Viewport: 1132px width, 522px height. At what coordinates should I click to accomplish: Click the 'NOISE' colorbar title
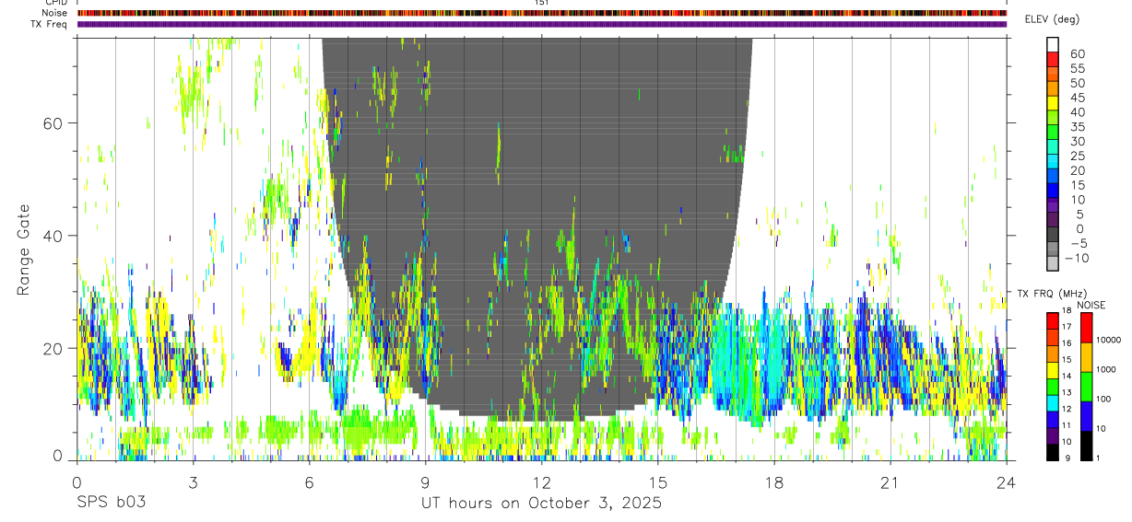tap(1091, 305)
